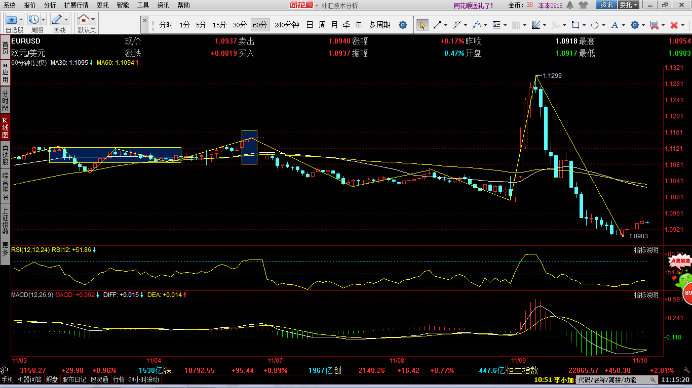Open the 委托 dropdown button
Viewport: 692px width, 388px height.
[629, 5]
